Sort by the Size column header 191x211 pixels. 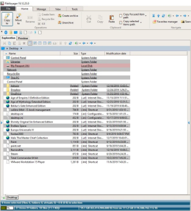[70, 53]
